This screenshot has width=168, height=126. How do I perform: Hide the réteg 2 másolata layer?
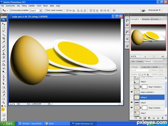click(132, 108)
